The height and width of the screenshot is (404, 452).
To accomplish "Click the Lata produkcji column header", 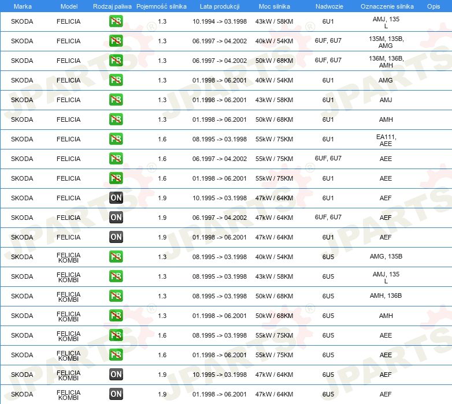I will 220,6.
